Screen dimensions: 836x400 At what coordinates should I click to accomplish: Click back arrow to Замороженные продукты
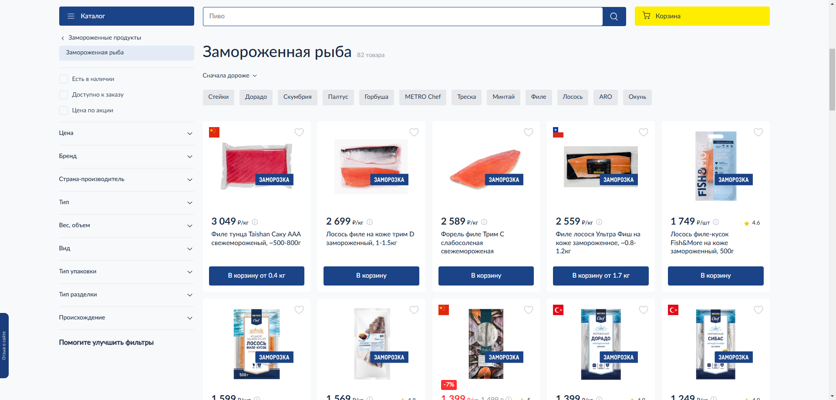point(63,38)
